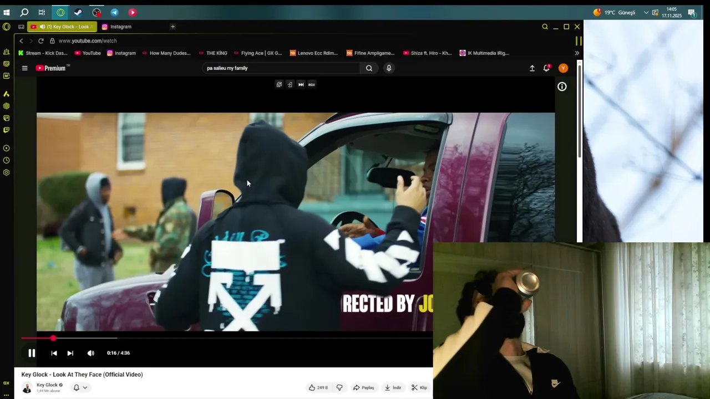710x399 pixels.
Task: Open the 'Flying Ace | GX G...' bookmark
Action: (258, 53)
